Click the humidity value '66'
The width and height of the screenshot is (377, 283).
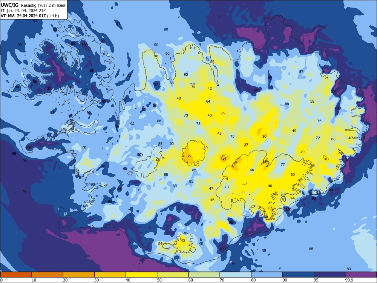(252, 170)
